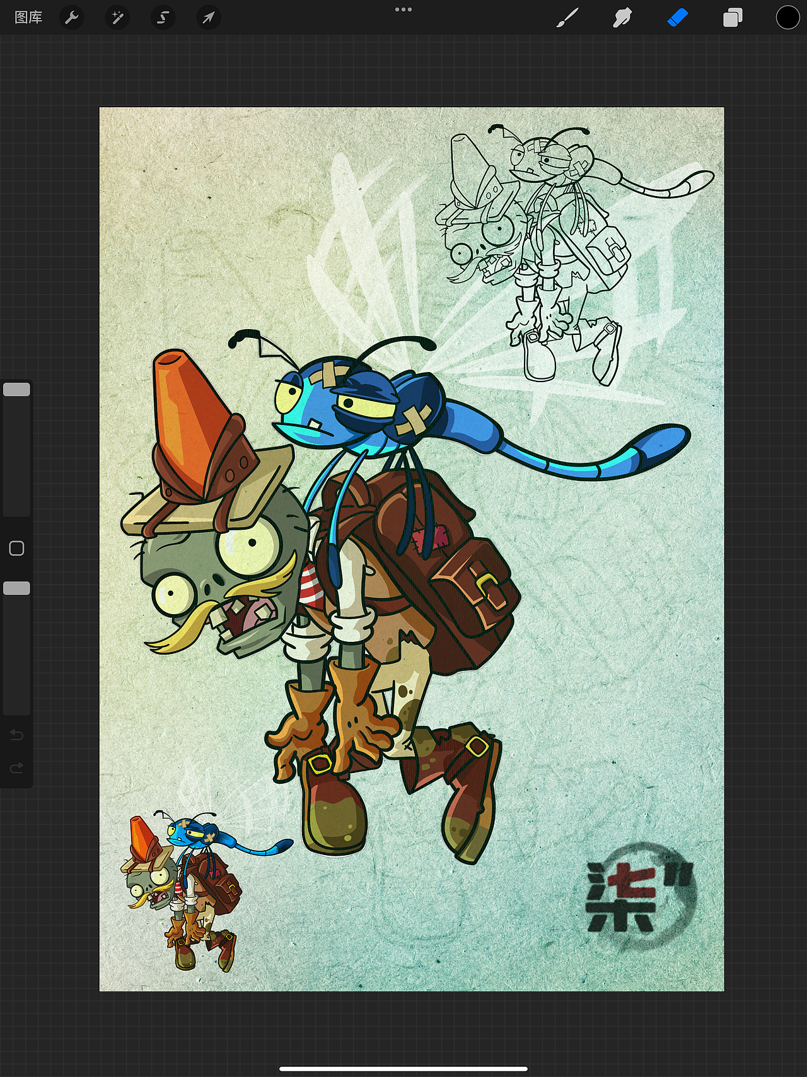The width and height of the screenshot is (807, 1077).
Task: Select the blue Eraser tool
Action: (x=677, y=18)
